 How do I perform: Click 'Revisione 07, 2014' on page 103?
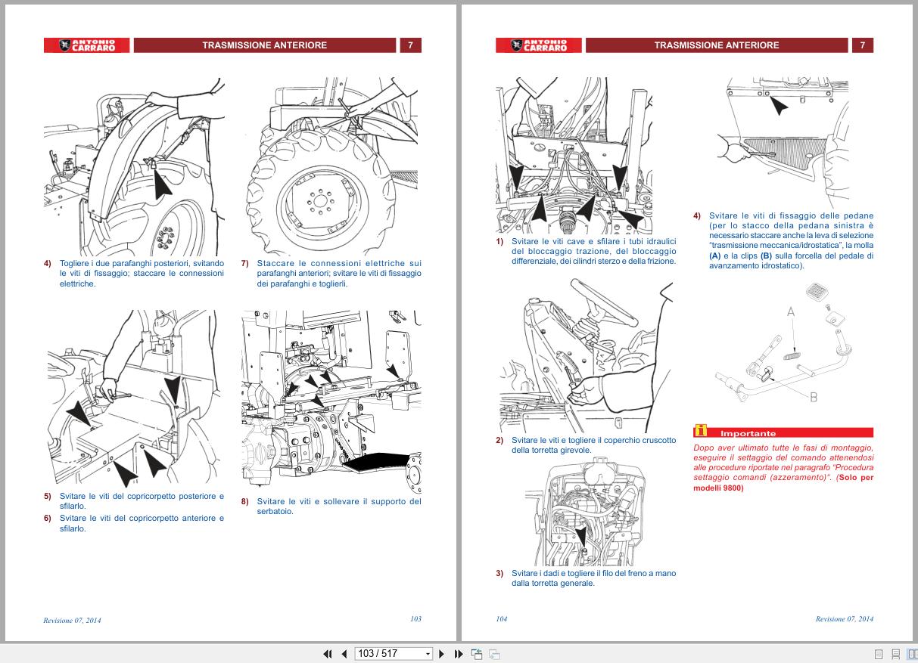point(72,620)
